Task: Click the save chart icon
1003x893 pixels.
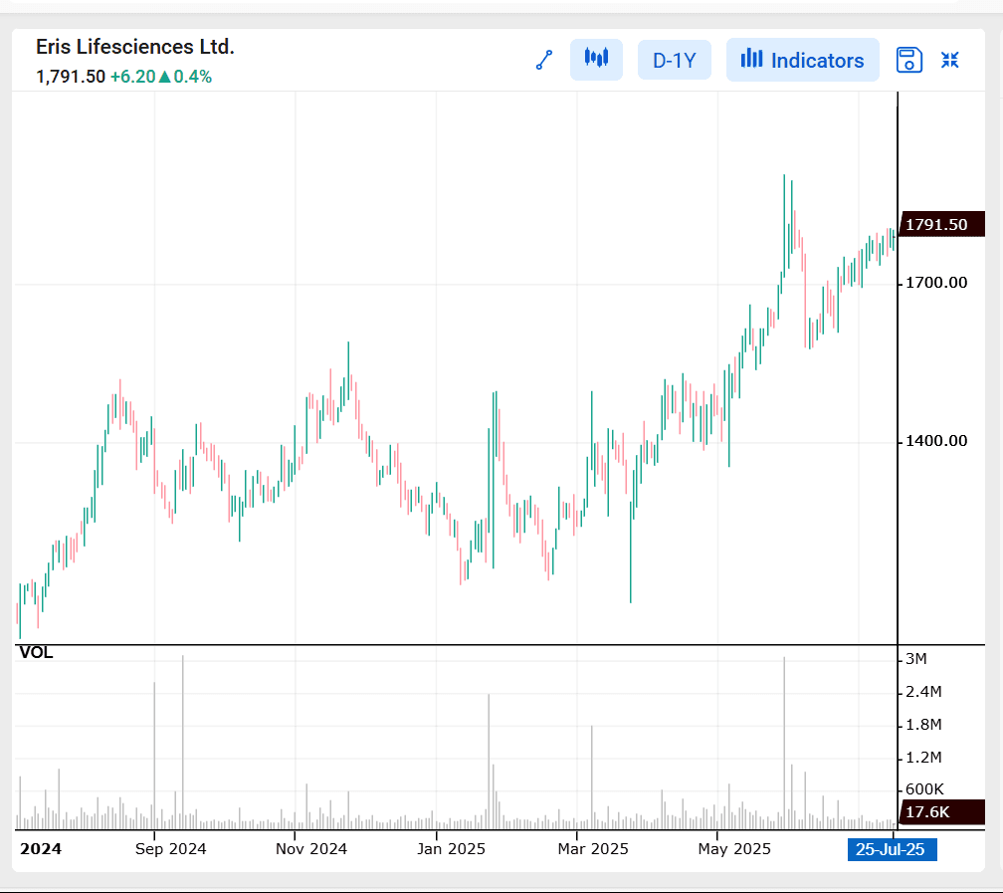Action: tap(909, 60)
